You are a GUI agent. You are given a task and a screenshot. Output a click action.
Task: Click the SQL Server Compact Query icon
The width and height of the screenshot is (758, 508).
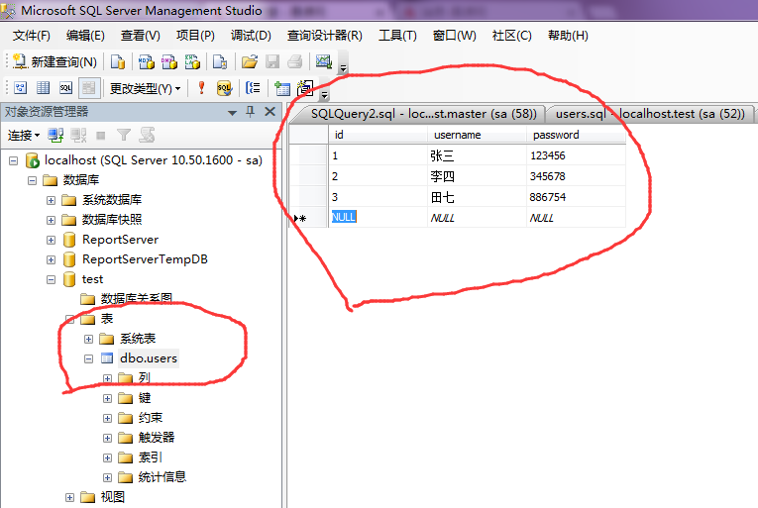point(220,61)
